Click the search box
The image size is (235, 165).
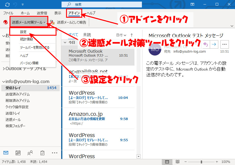click(102, 4)
